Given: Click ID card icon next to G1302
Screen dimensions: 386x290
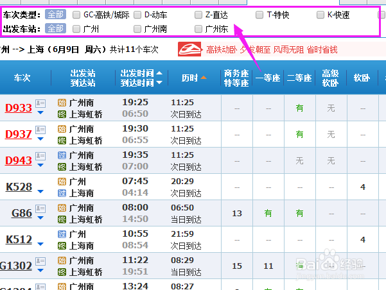Looking at the screenshot, I should point(40,261).
